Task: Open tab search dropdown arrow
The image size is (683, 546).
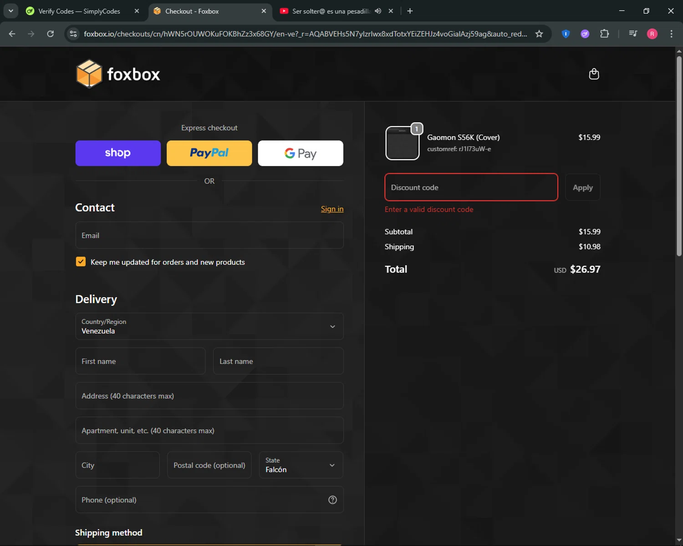Action: click(x=10, y=11)
